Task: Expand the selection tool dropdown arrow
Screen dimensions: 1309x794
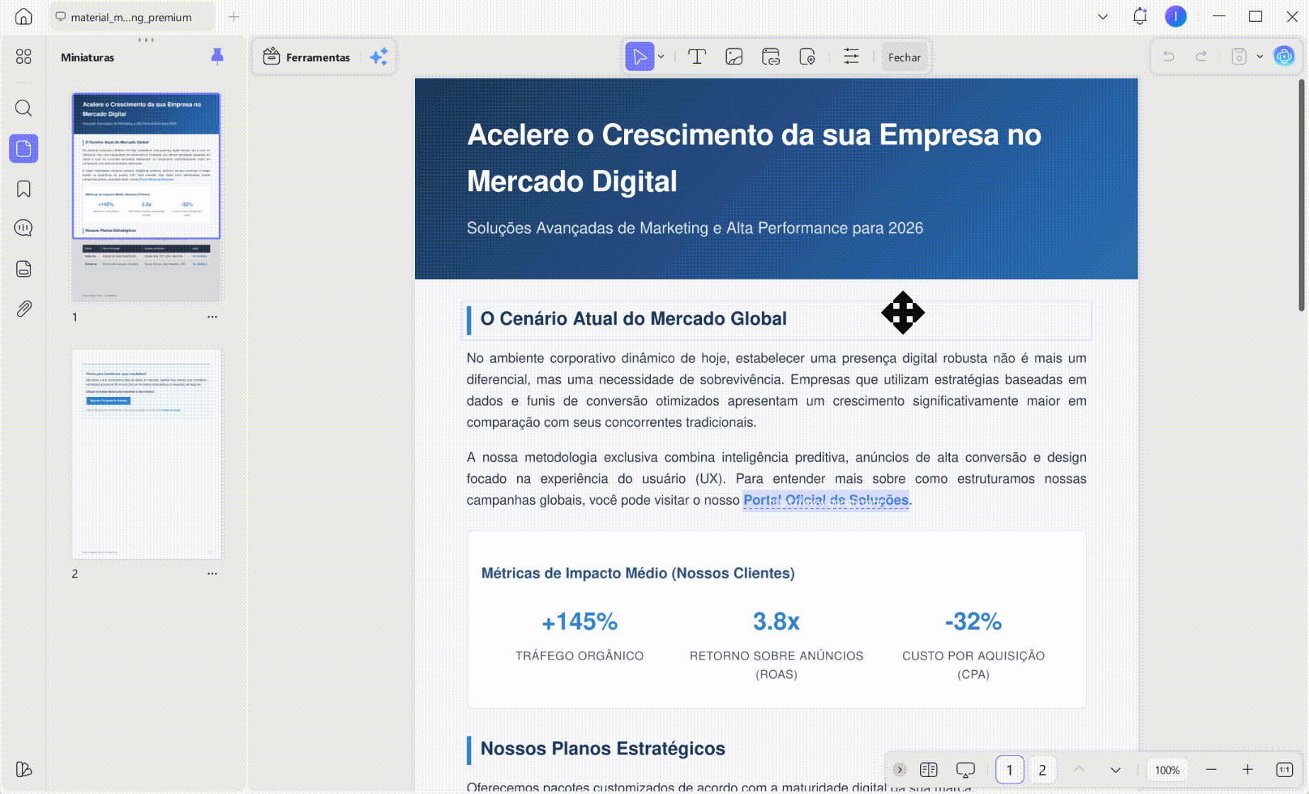Action: click(662, 57)
